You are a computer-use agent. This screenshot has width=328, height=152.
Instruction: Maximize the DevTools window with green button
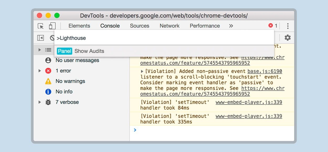57,15
